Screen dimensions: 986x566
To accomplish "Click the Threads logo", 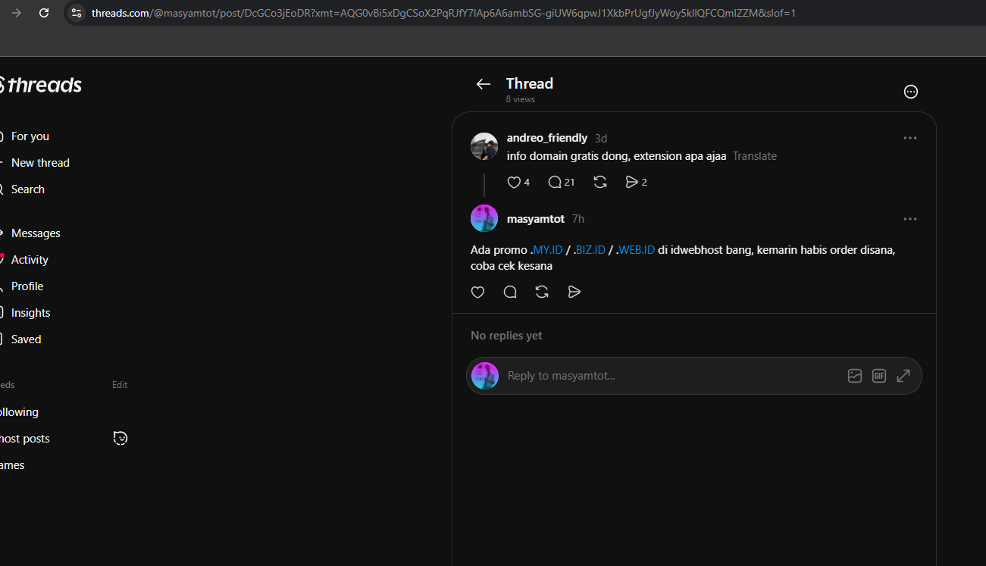I will click(41, 85).
